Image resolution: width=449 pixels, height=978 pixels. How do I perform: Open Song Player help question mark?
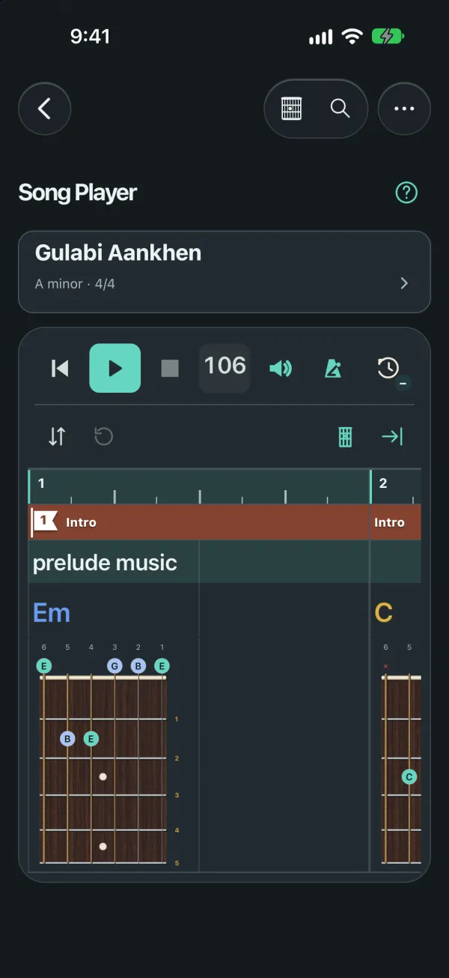click(x=406, y=193)
